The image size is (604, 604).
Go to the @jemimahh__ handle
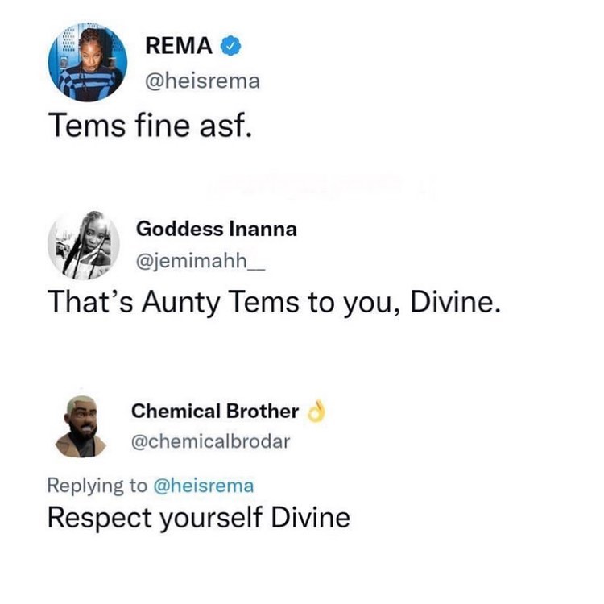click(194, 263)
